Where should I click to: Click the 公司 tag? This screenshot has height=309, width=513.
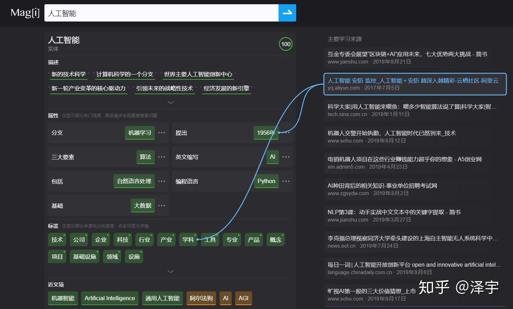(x=79, y=240)
